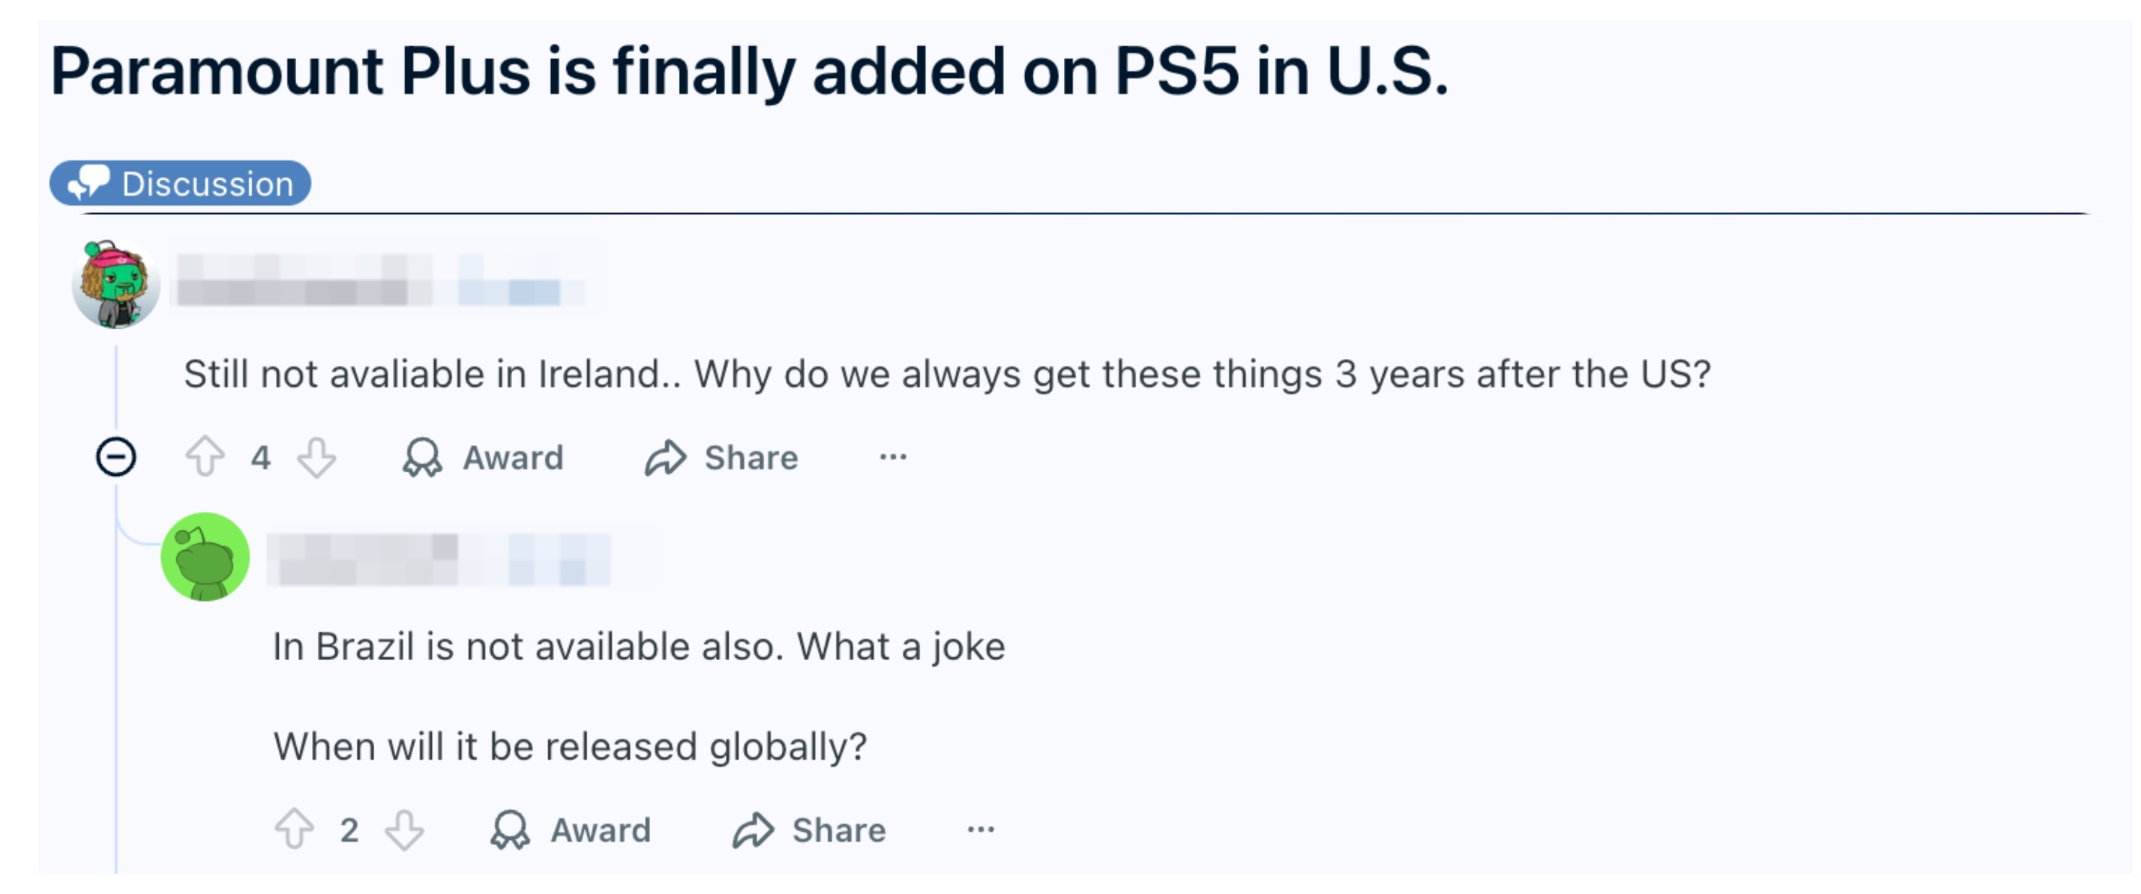
Task: Open the top commenter's green-faced avatar
Action: [116, 283]
